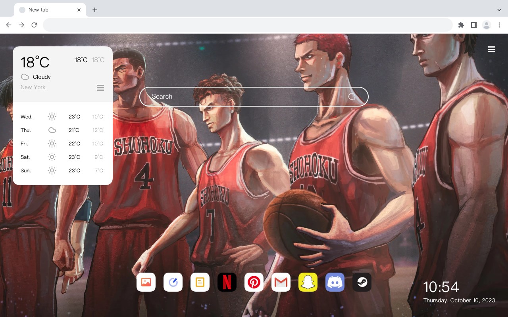Click into the Search input field
The width and height of the screenshot is (508, 317).
(x=254, y=97)
